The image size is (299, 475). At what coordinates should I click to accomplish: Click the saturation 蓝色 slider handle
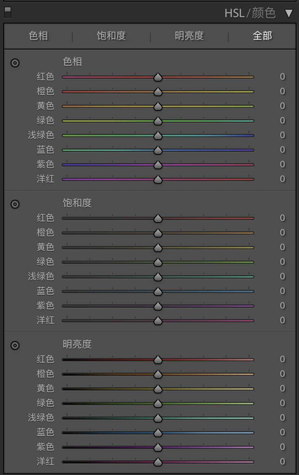click(158, 291)
